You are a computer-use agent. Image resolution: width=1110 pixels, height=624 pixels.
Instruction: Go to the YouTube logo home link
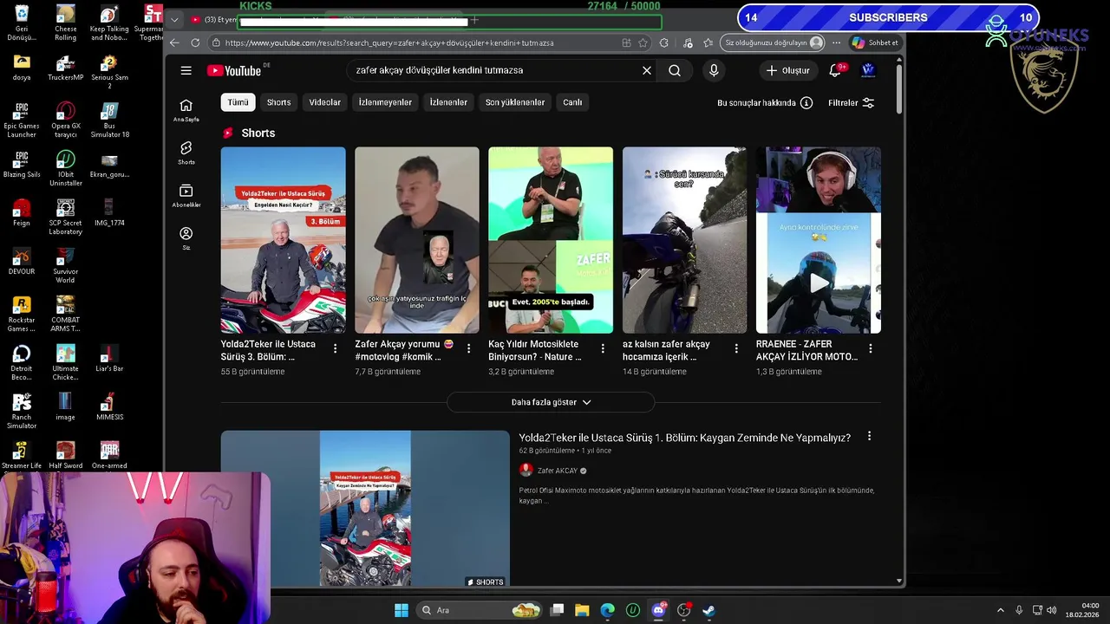pyautogui.click(x=234, y=70)
